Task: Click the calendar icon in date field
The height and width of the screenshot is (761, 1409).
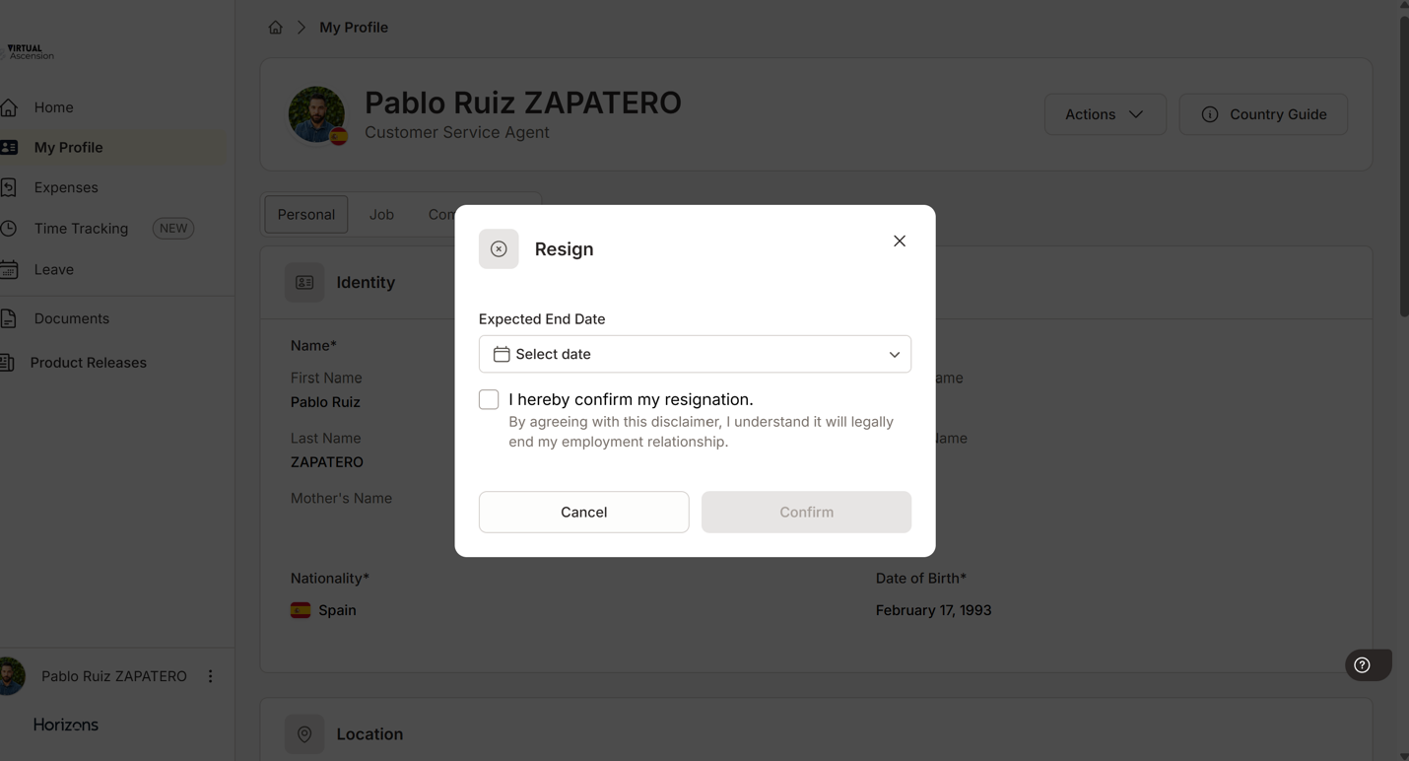Action: (502, 355)
